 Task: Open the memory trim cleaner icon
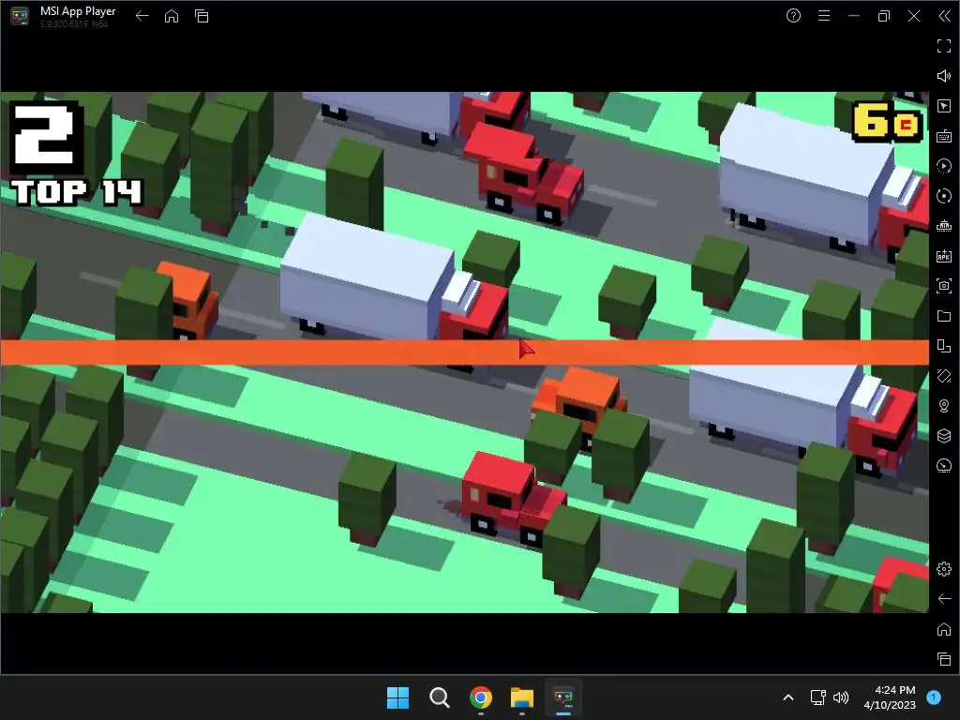[944, 226]
